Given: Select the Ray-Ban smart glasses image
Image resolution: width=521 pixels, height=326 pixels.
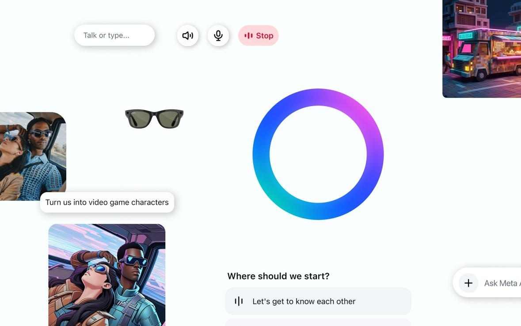Looking at the screenshot, I should click(154, 119).
